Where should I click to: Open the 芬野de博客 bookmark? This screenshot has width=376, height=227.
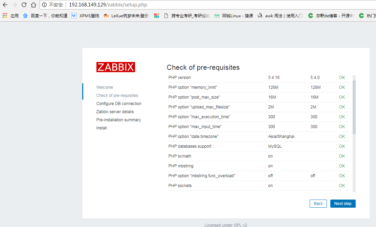331,16
